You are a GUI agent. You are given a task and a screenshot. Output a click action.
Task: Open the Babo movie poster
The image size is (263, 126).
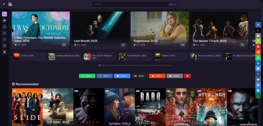pyautogui.click(x=150, y=107)
